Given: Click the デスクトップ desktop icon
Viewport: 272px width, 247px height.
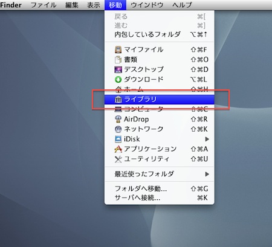Looking at the screenshot, I should (x=118, y=69).
